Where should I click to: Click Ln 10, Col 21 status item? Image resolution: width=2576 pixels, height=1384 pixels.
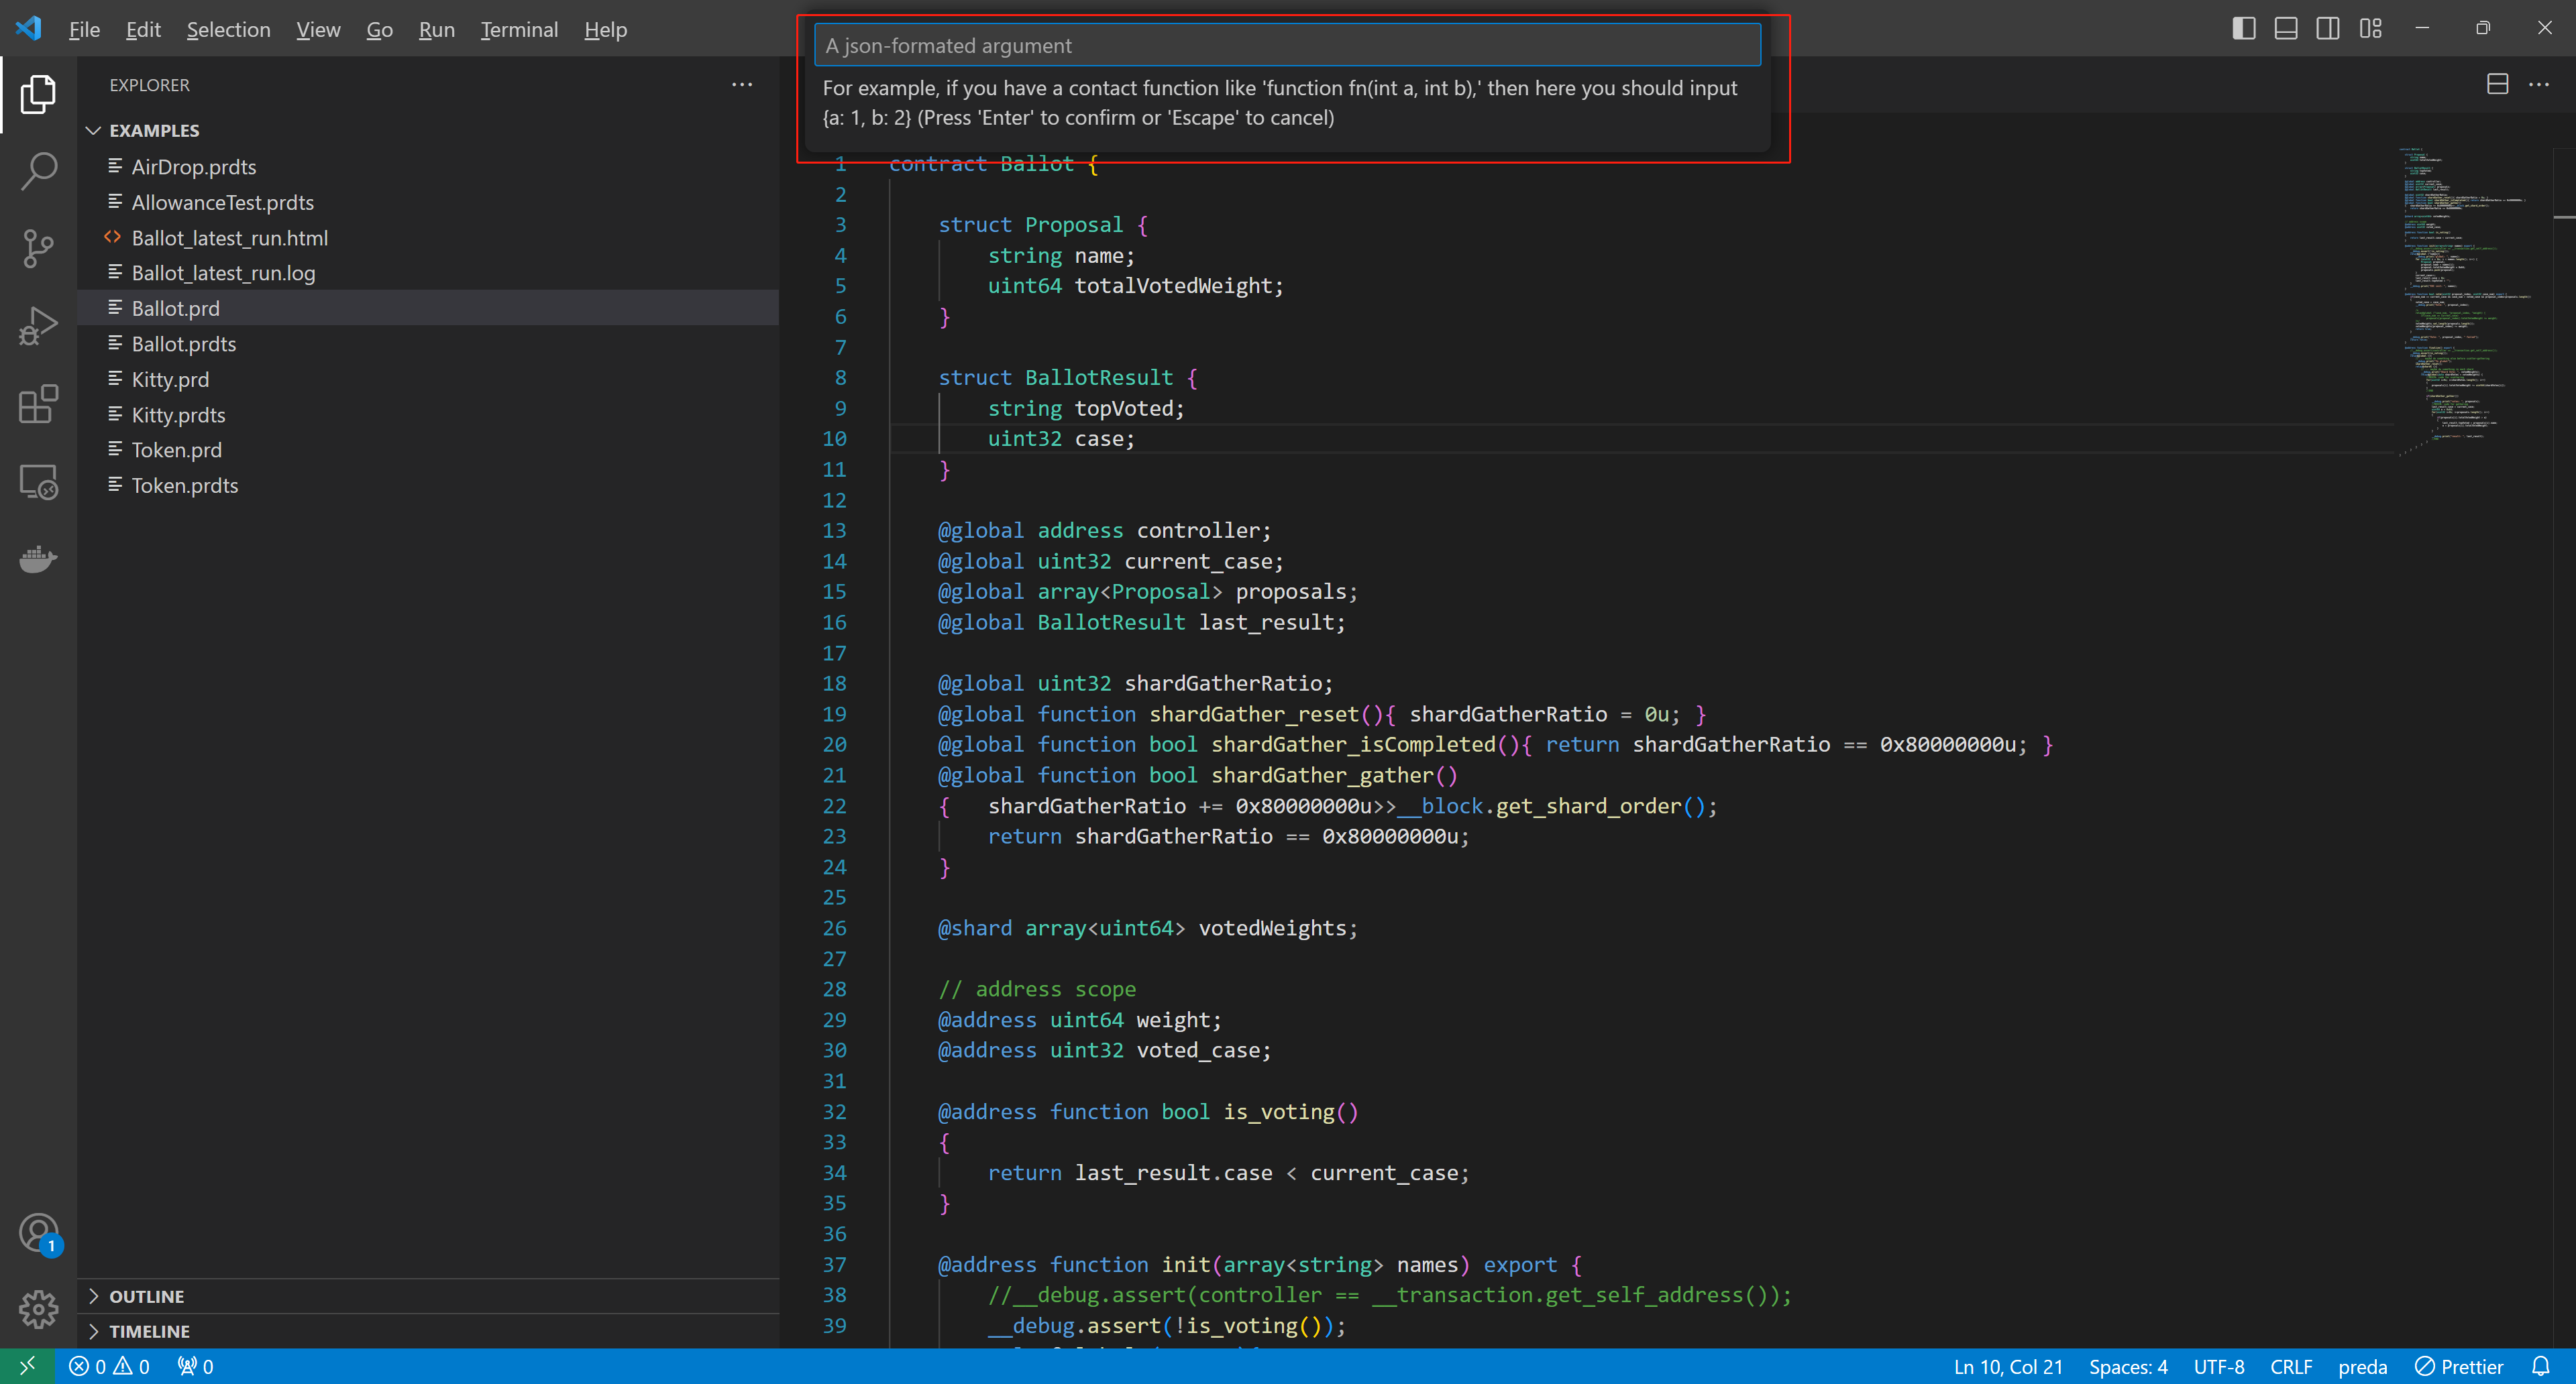tap(2008, 1366)
